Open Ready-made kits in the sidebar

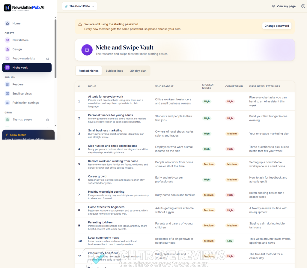point(27,59)
